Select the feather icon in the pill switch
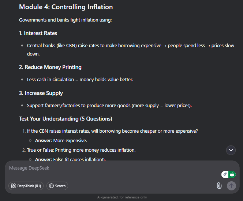Screen dimensions: 243x201 tap(225, 175)
